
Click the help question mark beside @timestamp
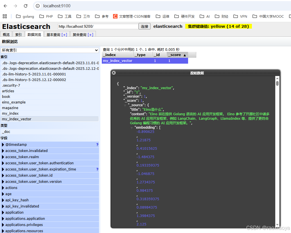pos(97,144)
